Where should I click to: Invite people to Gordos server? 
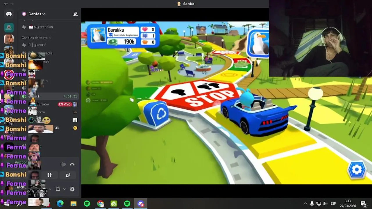point(76,14)
